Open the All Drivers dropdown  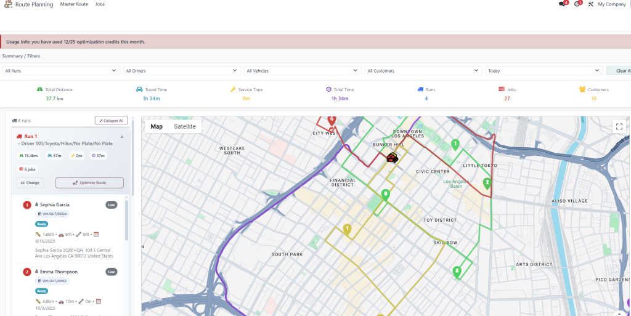[181, 71]
